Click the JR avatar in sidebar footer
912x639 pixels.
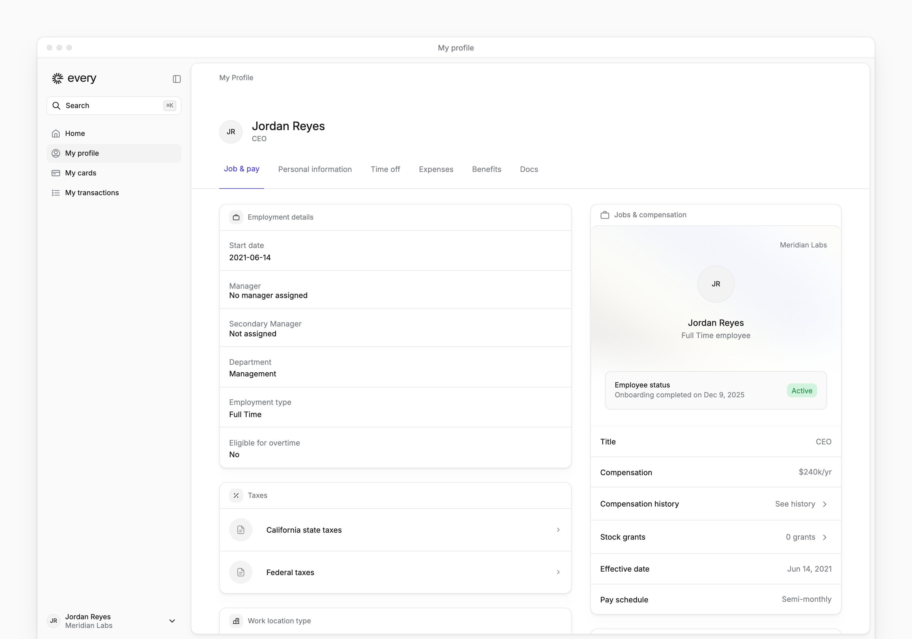[54, 621]
